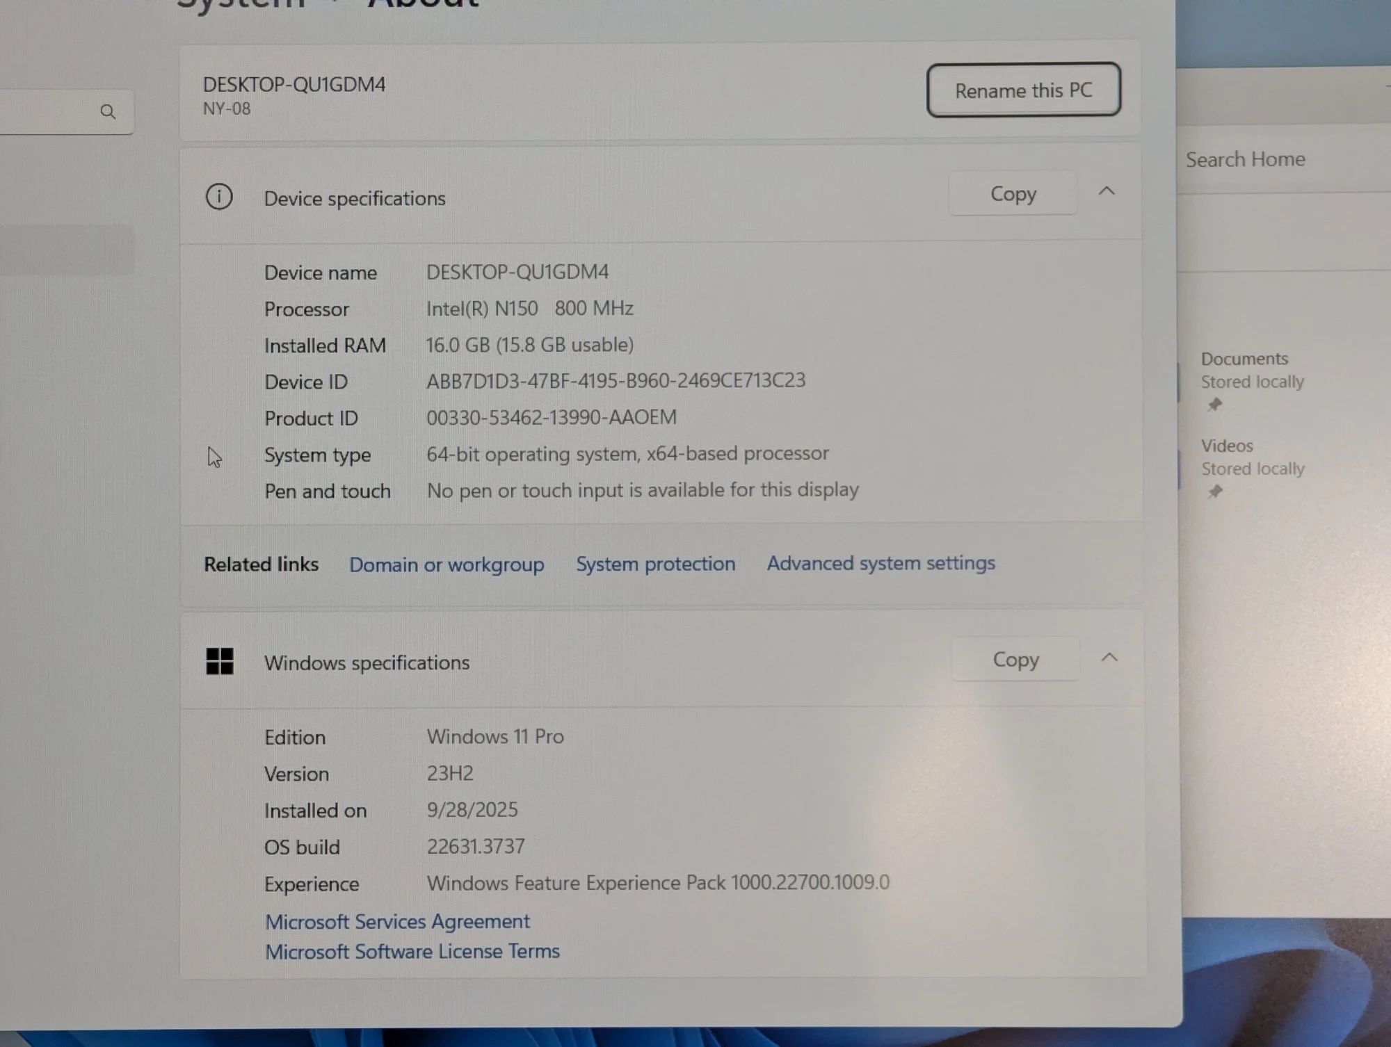The height and width of the screenshot is (1047, 1391).
Task: Select the Version value 23H2
Action: click(x=450, y=773)
